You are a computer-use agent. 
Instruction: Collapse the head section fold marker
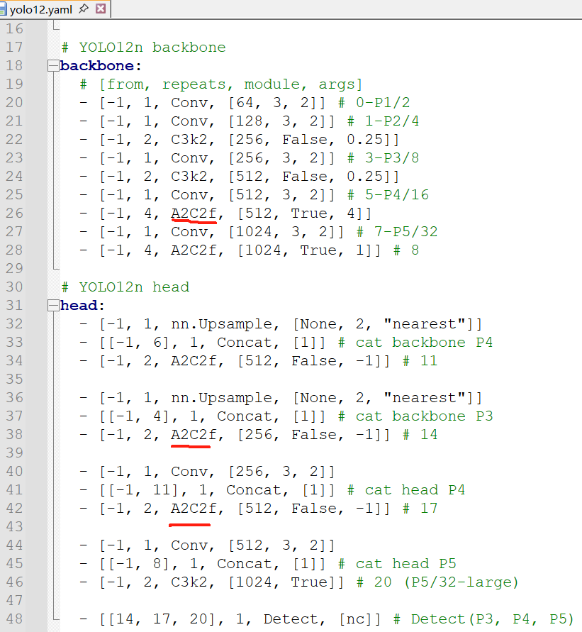click(52, 306)
